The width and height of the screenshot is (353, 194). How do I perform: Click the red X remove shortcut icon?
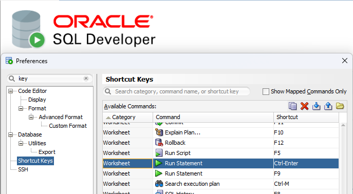[x=304, y=106]
